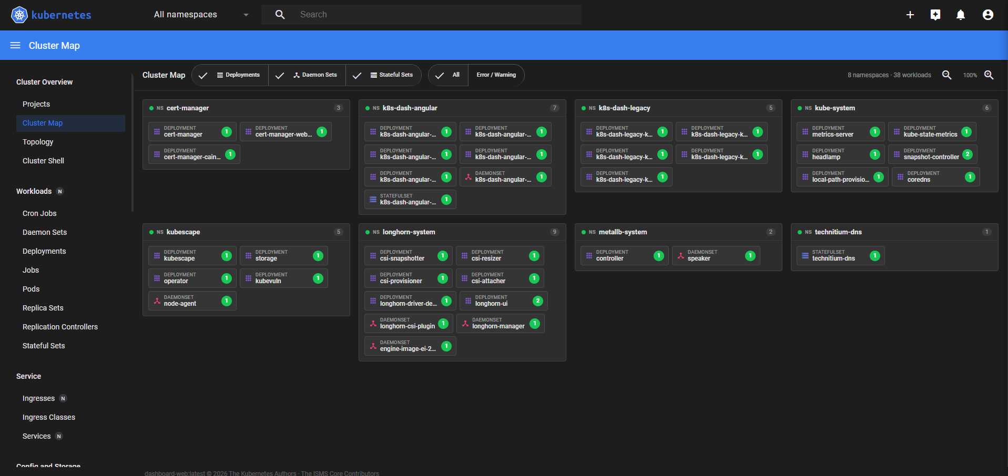This screenshot has width=1008, height=476.
Task: Toggle the Deployments filter chip
Action: (x=230, y=75)
